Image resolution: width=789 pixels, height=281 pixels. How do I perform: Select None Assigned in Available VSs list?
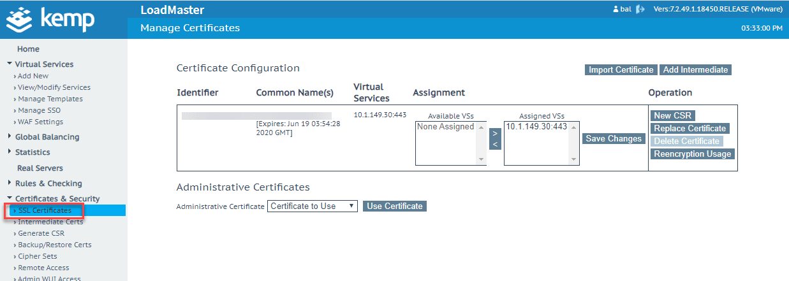tap(445, 127)
